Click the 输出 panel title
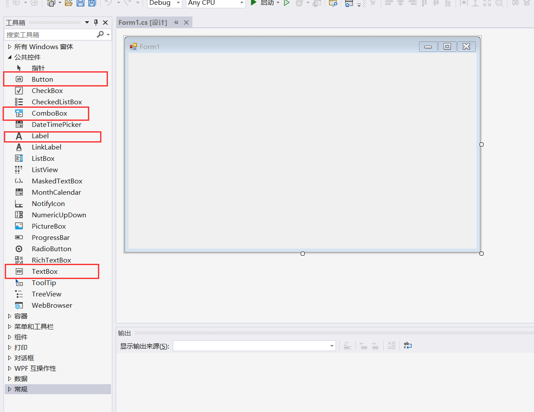The image size is (534, 412). point(124,333)
